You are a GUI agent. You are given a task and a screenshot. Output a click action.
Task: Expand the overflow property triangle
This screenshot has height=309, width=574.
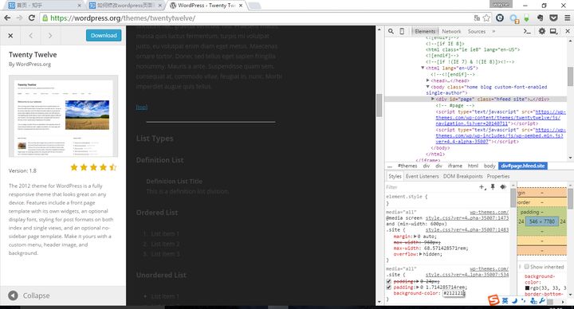[421, 254]
